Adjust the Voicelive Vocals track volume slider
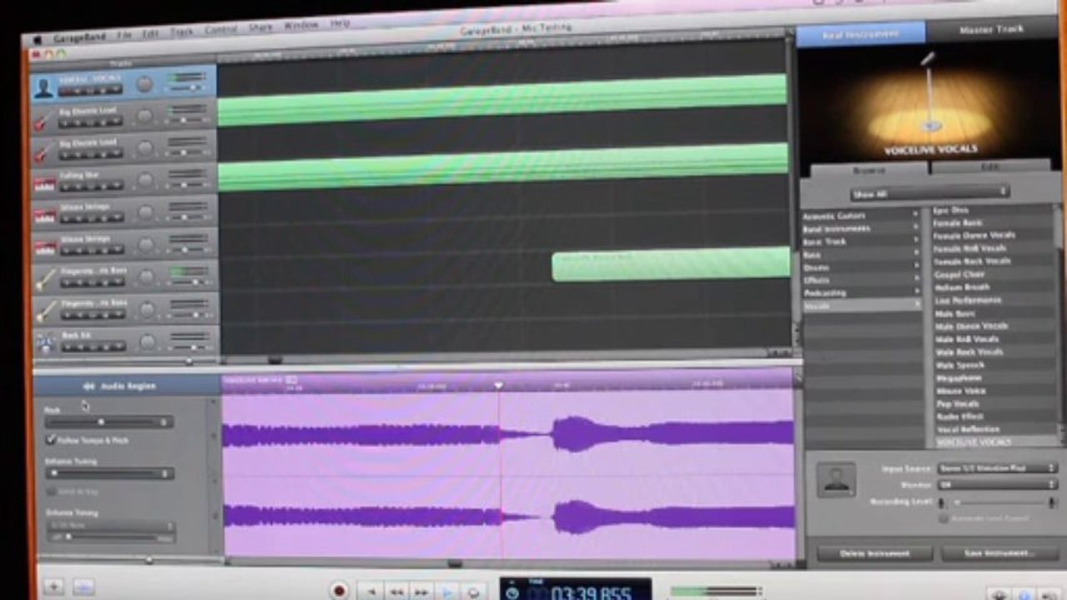The width and height of the screenshot is (1067, 600). coord(187,87)
